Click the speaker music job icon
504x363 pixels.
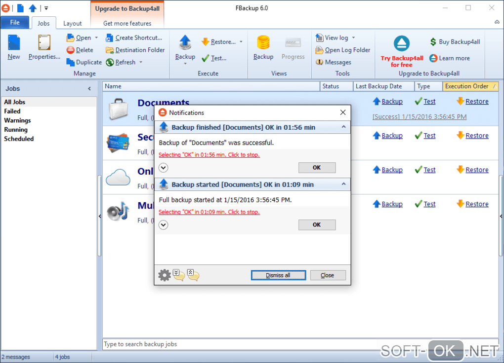point(118,211)
